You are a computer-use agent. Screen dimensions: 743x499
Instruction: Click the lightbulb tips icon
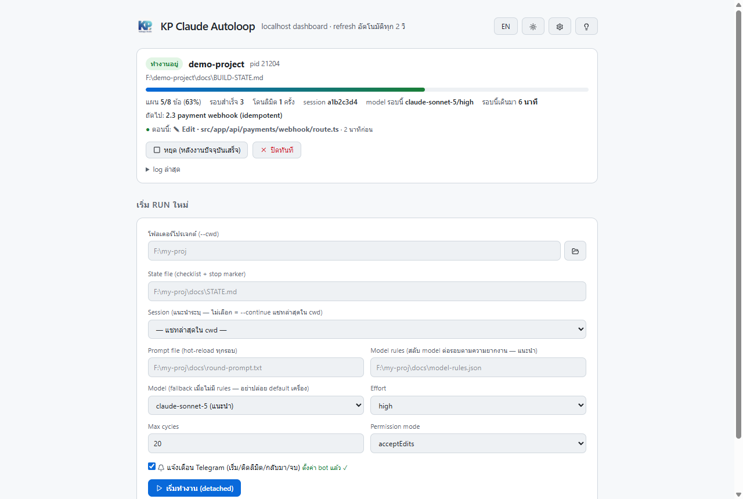tap(586, 26)
